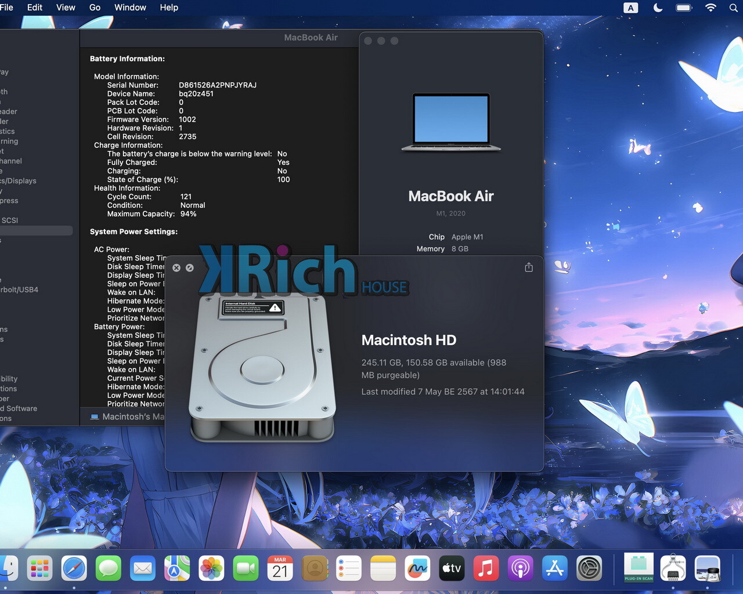Viewport: 743px width, 594px height.
Task: Start FaceTime from the dock
Action: (246, 568)
